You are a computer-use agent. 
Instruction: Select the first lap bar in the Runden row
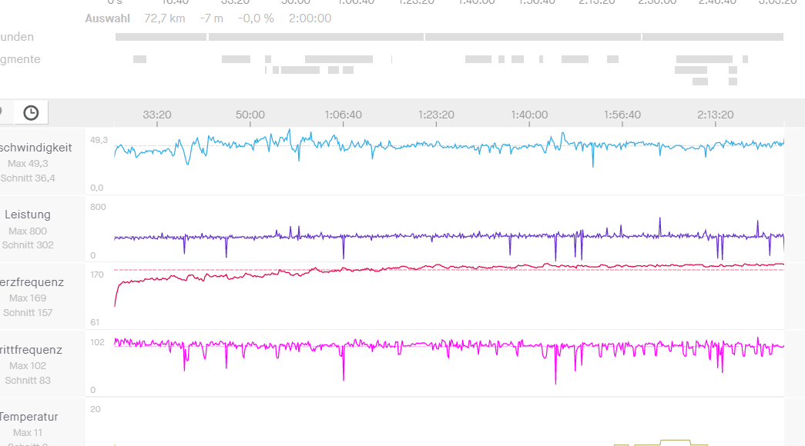160,37
